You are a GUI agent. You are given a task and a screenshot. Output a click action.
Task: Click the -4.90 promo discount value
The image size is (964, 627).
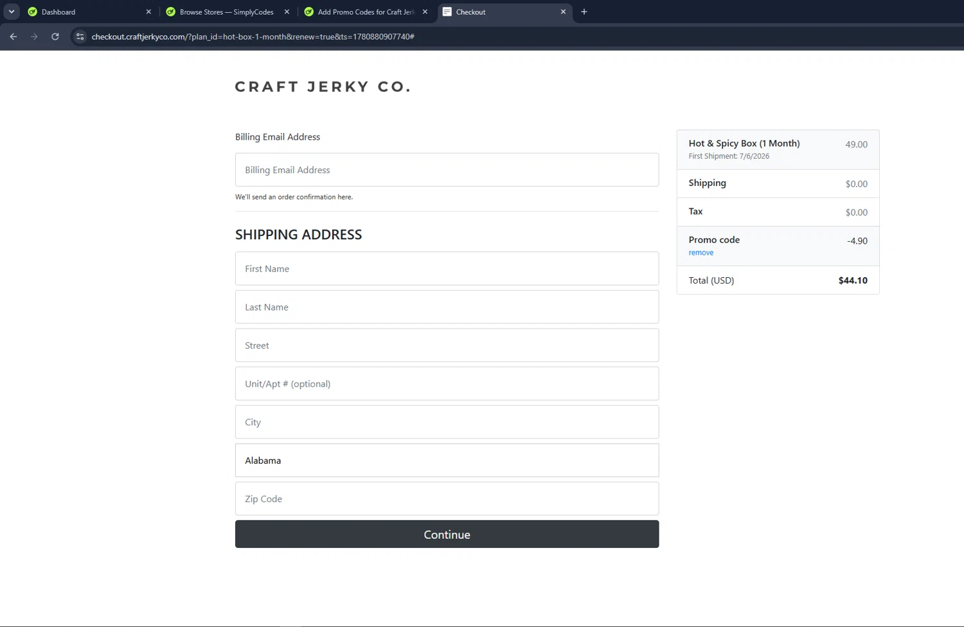tap(857, 241)
